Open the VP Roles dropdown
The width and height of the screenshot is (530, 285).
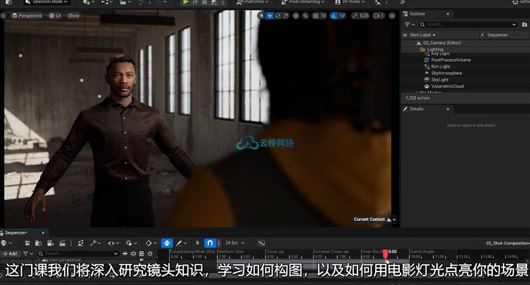350,2
